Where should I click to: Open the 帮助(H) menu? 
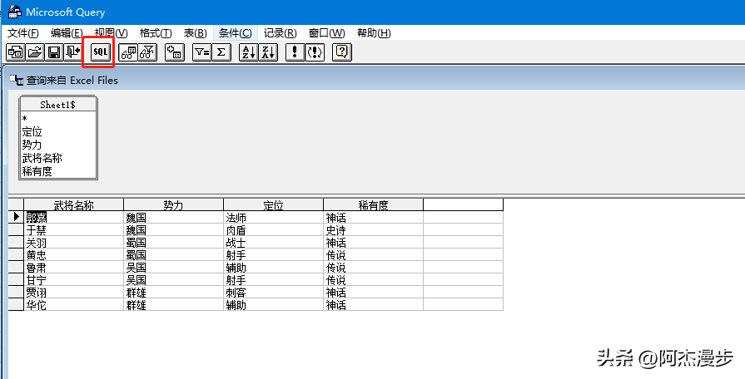tap(374, 33)
